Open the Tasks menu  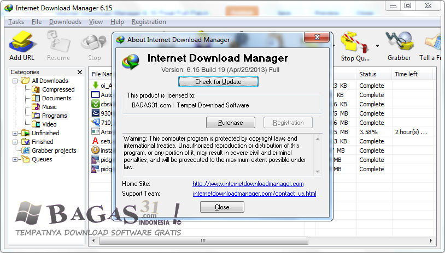pyautogui.click(x=16, y=22)
